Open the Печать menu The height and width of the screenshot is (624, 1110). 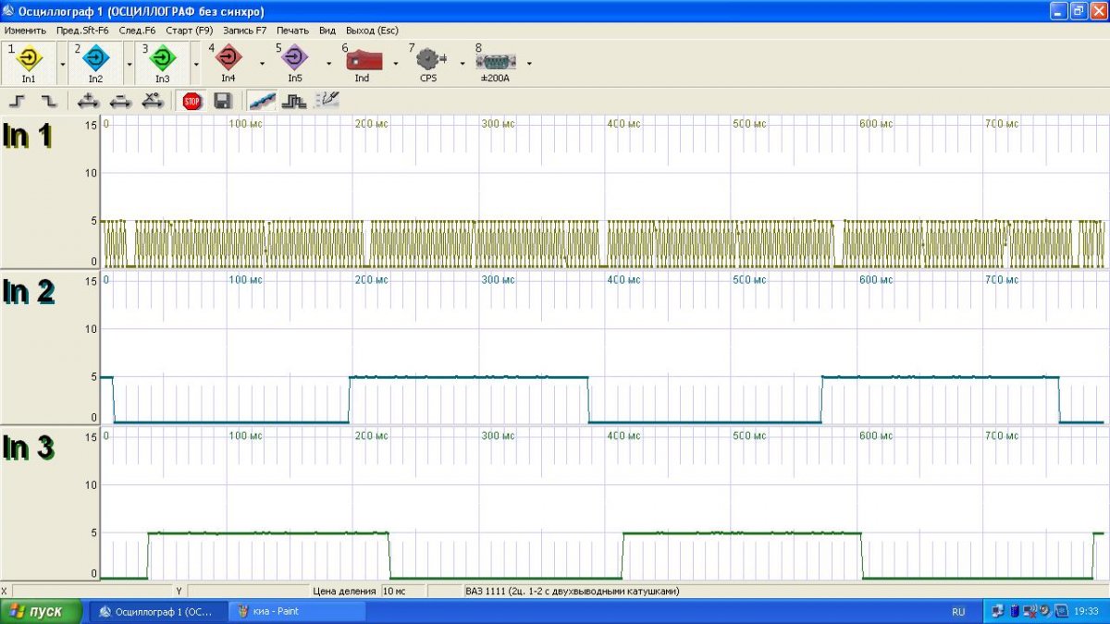point(292,30)
